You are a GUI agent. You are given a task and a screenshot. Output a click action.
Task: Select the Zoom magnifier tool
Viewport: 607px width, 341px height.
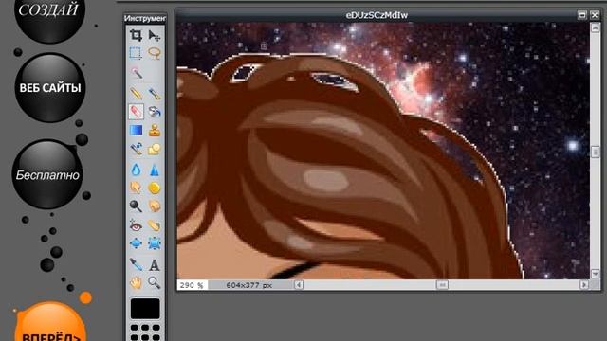click(155, 283)
